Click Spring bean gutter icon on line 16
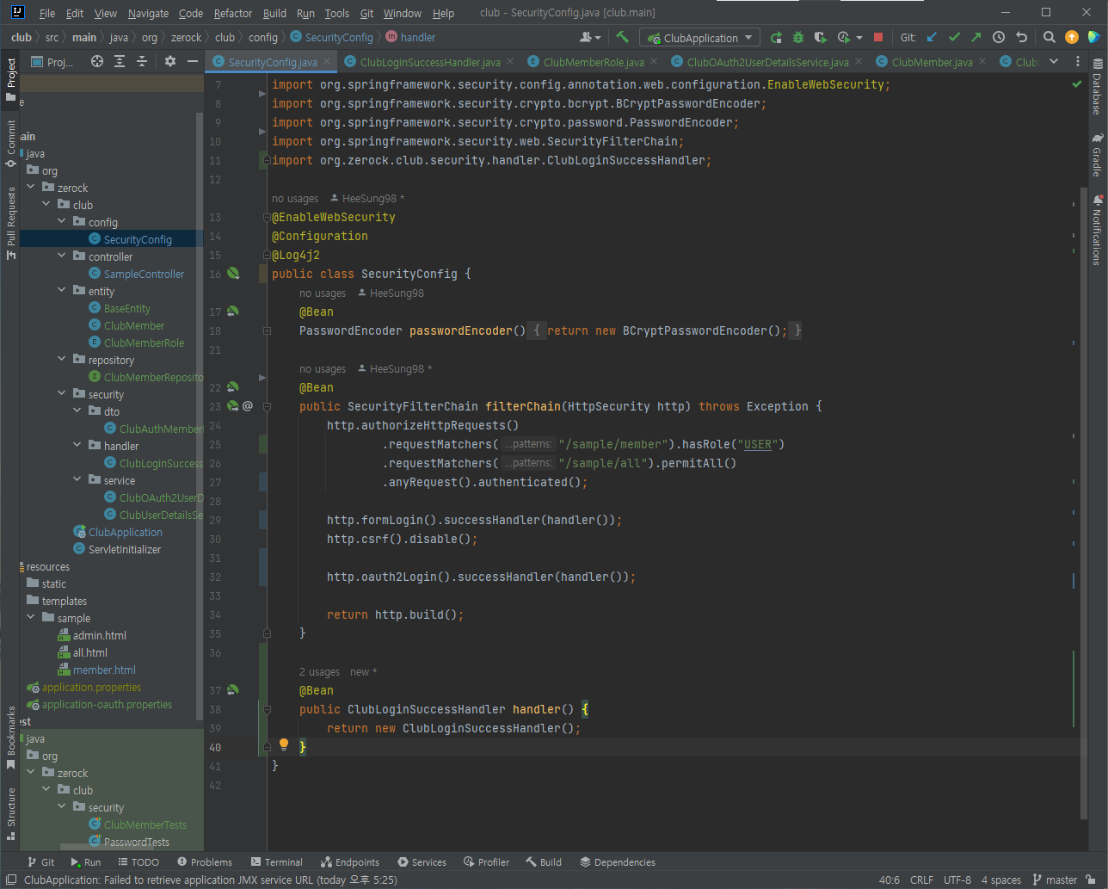 click(233, 274)
